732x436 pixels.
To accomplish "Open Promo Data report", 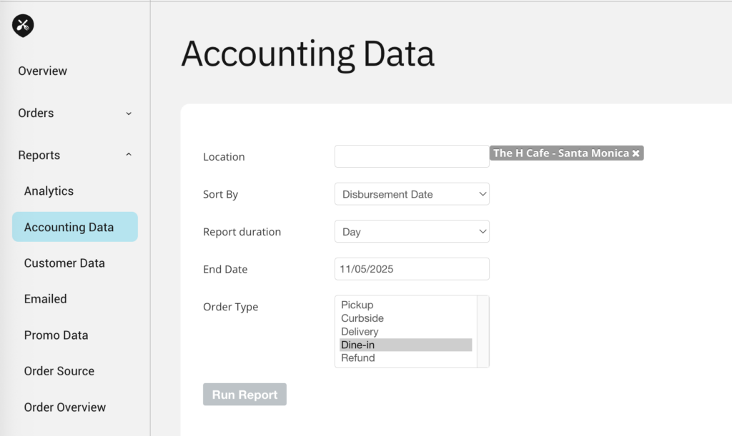I will click(56, 335).
